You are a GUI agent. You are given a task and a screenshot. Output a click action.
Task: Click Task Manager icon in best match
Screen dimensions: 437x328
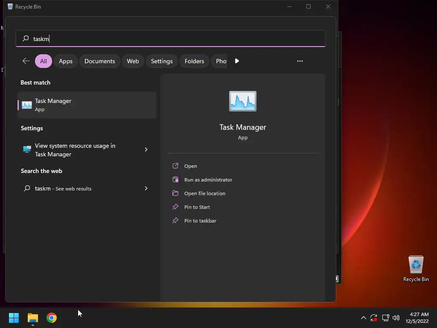tap(27, 105)
